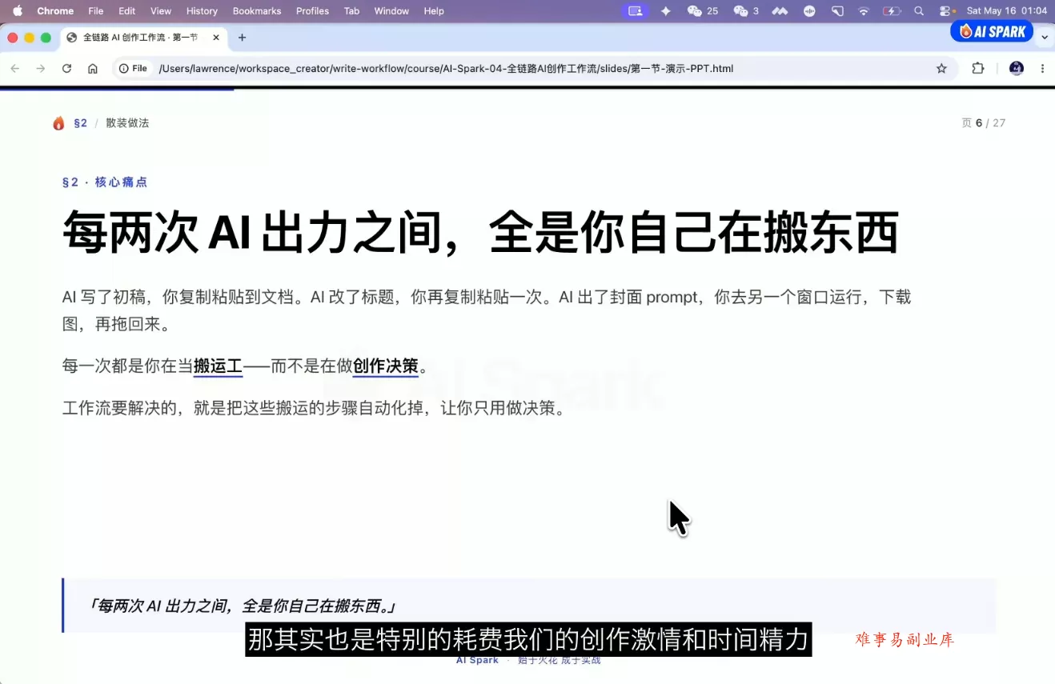Open the battery status menu
This screenshot has width=1055, height=684.
pos(892,10)
